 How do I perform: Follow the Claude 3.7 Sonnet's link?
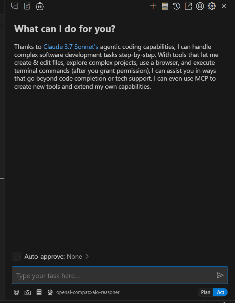[71, 47]
